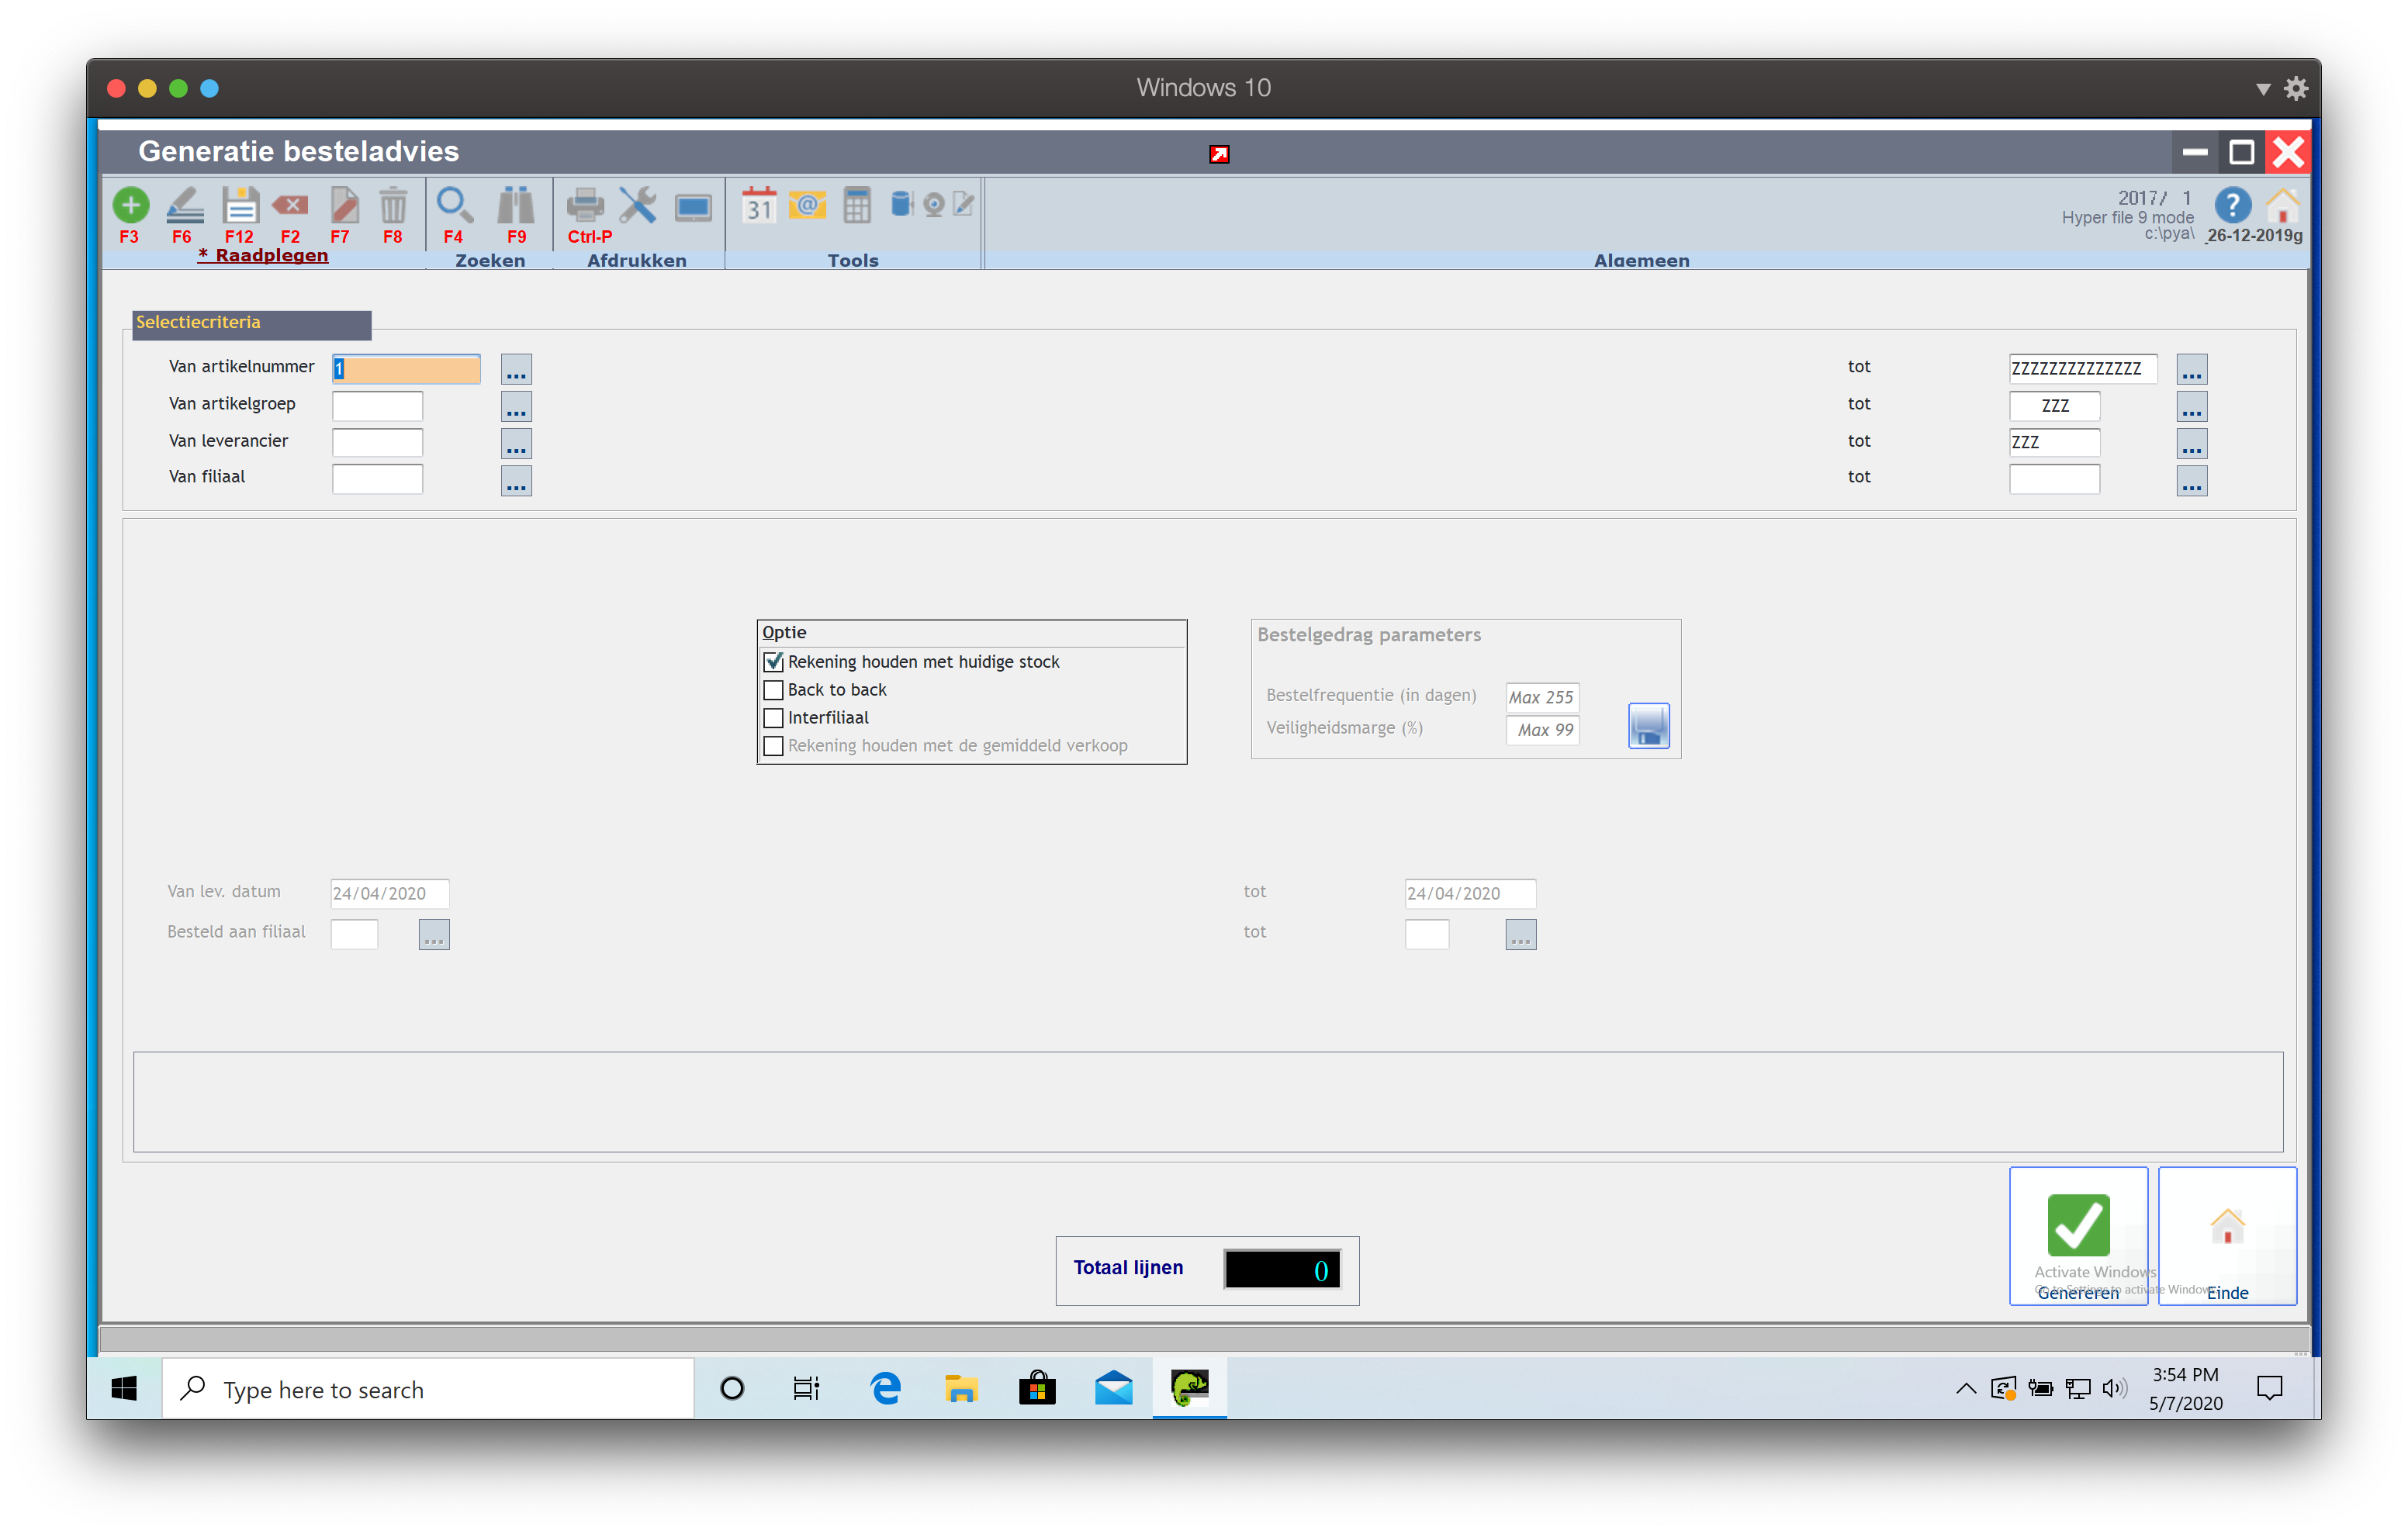The image size is (2408, 1534).
Task: Open lookup button next to Van artikelnummer
Action: [x=516, y=369]
